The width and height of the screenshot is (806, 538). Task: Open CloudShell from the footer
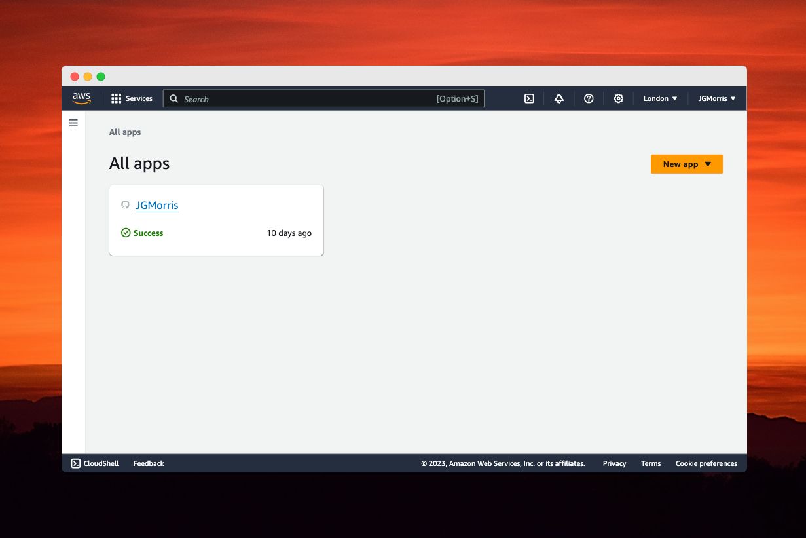pos(95,463)
